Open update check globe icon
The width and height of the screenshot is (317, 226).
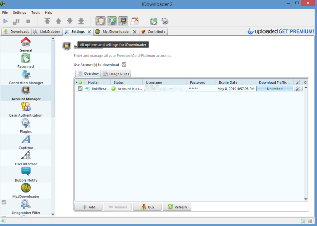[165, 21]
